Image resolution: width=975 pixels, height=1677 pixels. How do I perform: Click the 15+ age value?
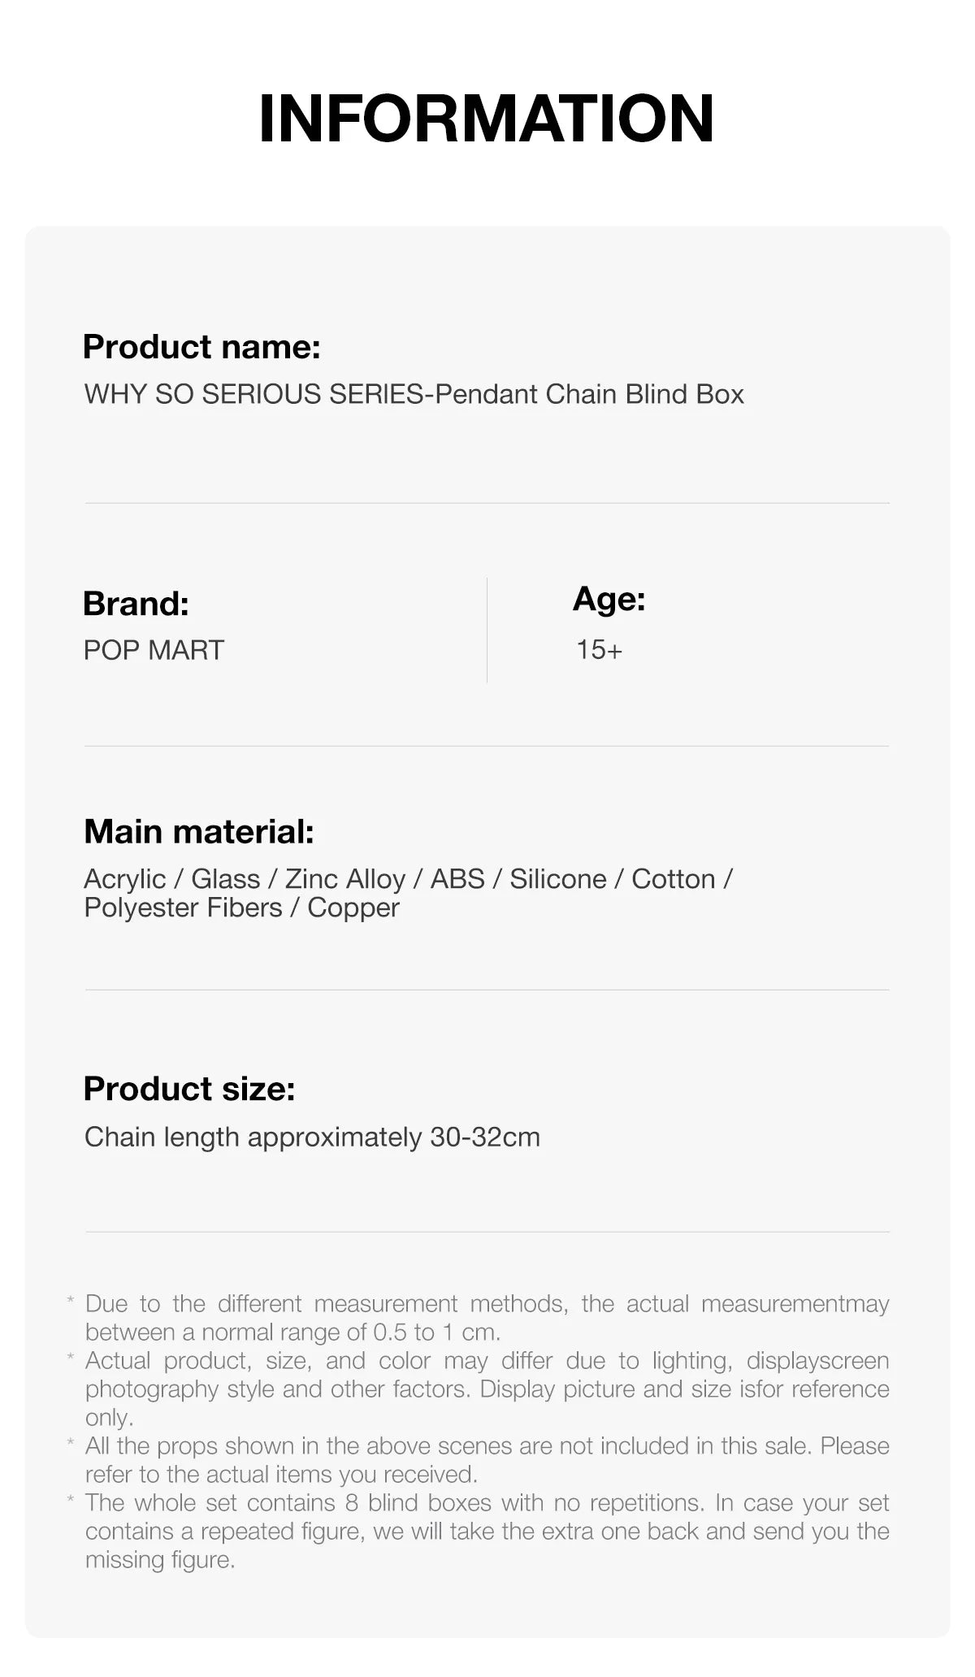tap(599, 650)
